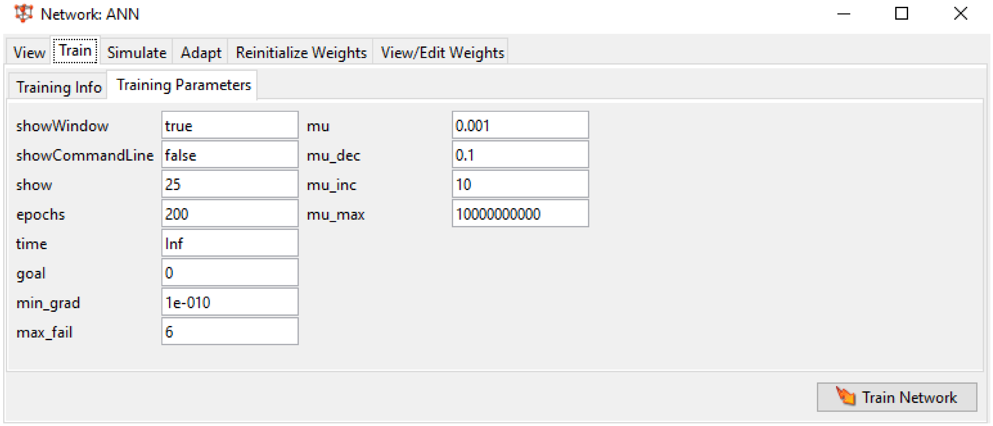Go to the View/Edit Weights tab
Image resolution: width=993 pixels, height=426 pixels.
[x=442, y=52]
